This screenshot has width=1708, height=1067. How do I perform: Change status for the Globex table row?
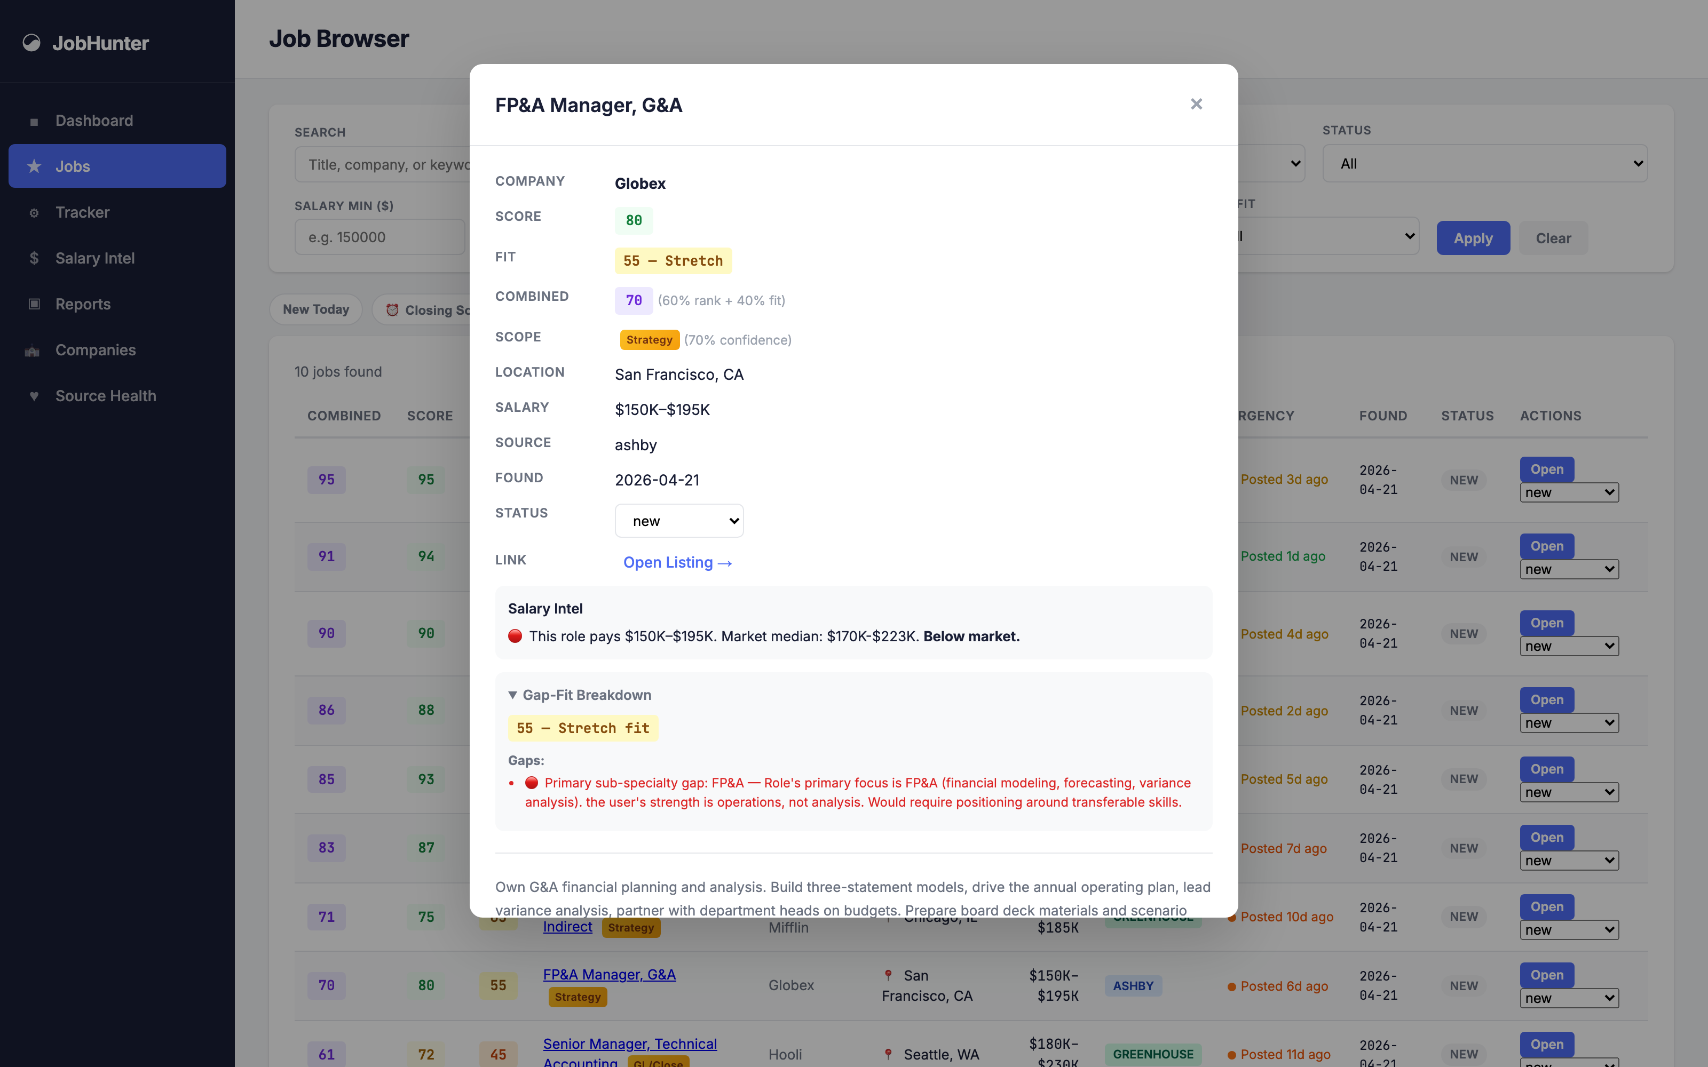(1569, 999)
